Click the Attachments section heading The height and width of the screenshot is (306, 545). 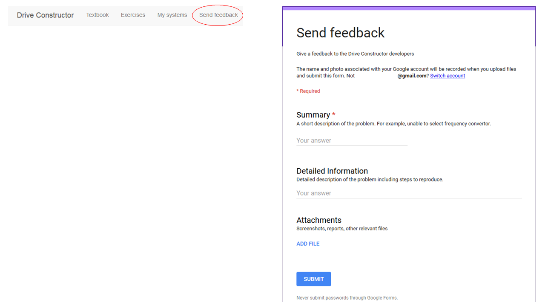point(319,220)
